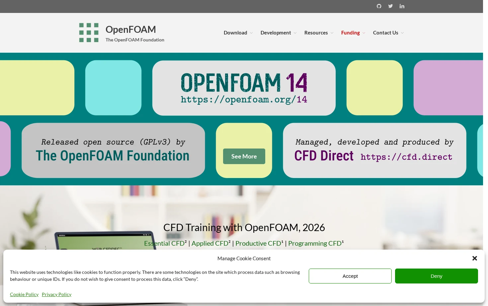Open the Cookie Policy link
The height and width of the screenshot is (306, 488).
tap(24, 294)
